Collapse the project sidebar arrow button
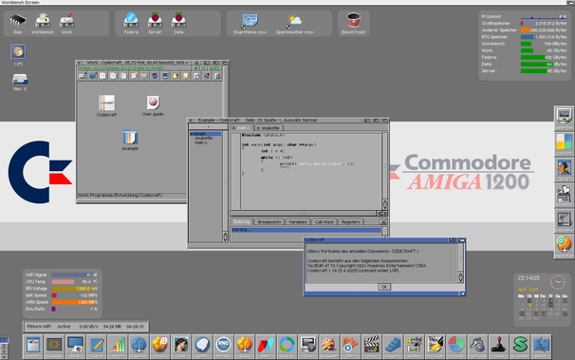The height and width of the screenshot is (360, 575). [x=208, y=127]
